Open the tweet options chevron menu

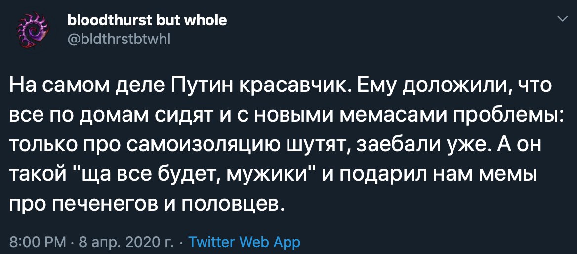[x=562, y=19]
